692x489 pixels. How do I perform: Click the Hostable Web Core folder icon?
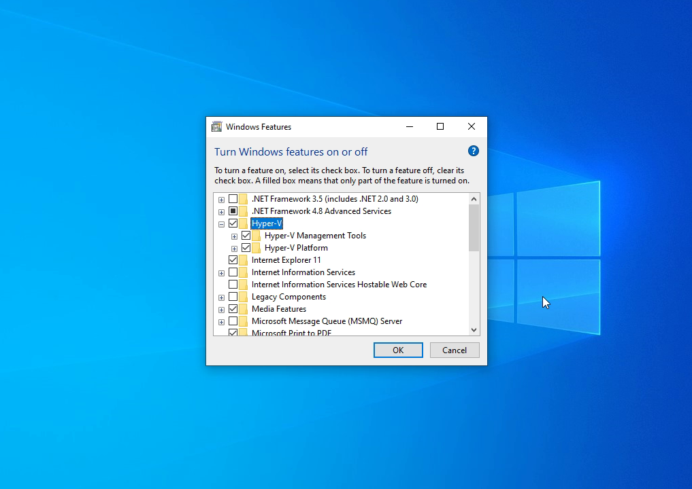coord(243,285)
